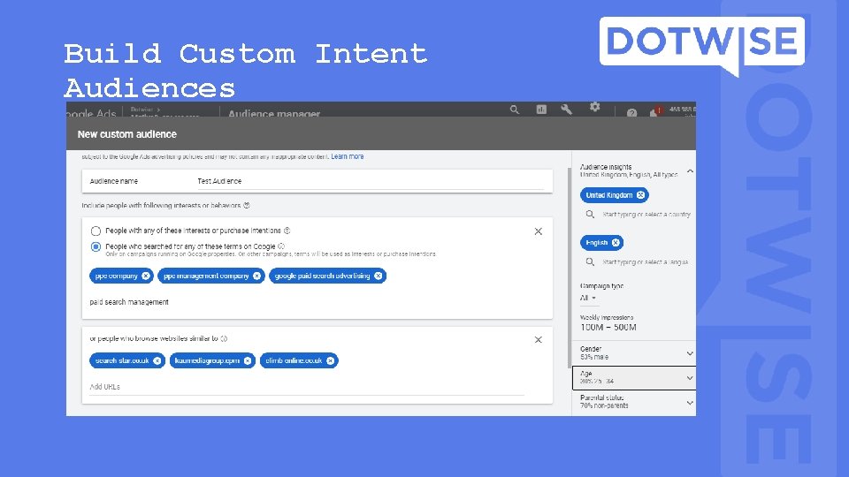This screenshot has height=477, width=849.
Task: Remove the United Kingdom country chip
Action: pyautogui.click(x=640, y=195)
